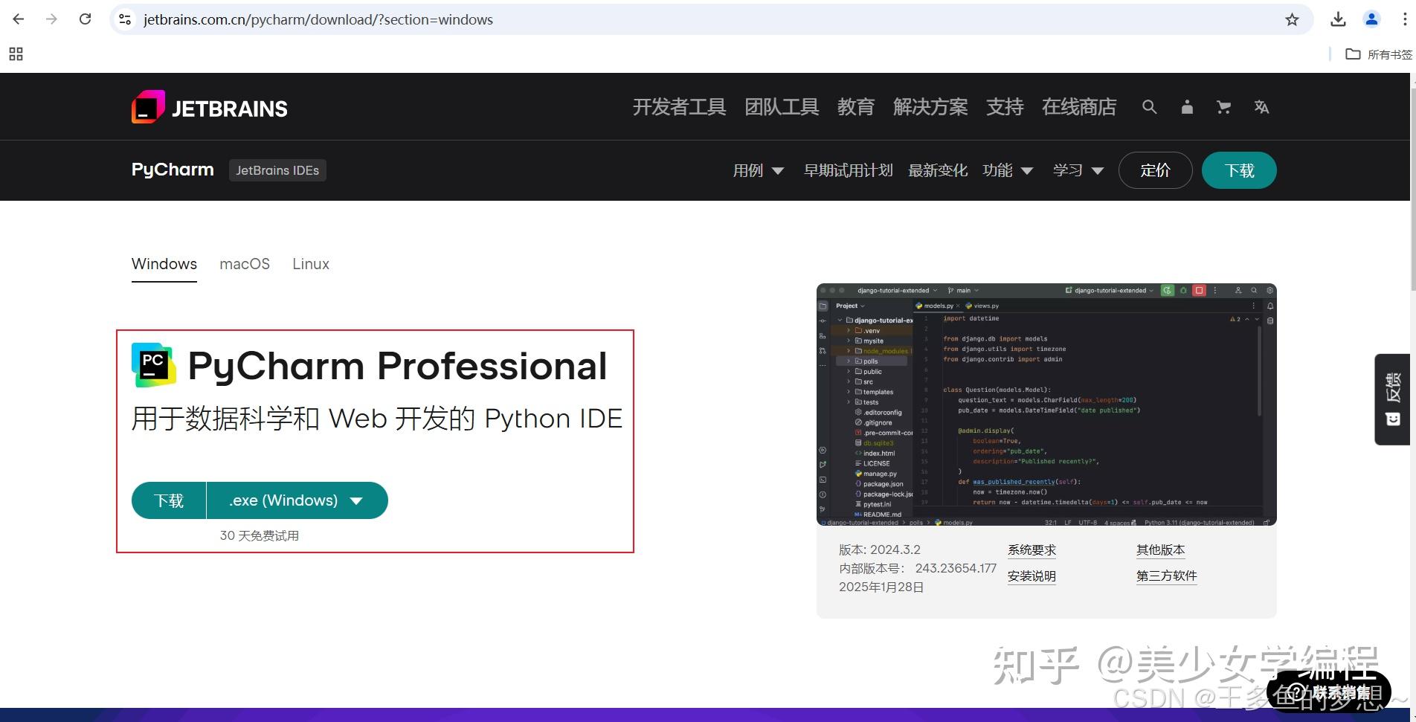View the shopping cart
The height and width of the screenshot is (722, 1416).
[1223, 107]
